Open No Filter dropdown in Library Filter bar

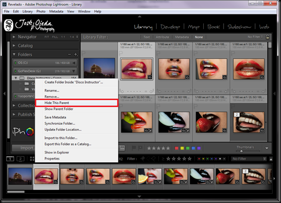(x=255, y=37)
